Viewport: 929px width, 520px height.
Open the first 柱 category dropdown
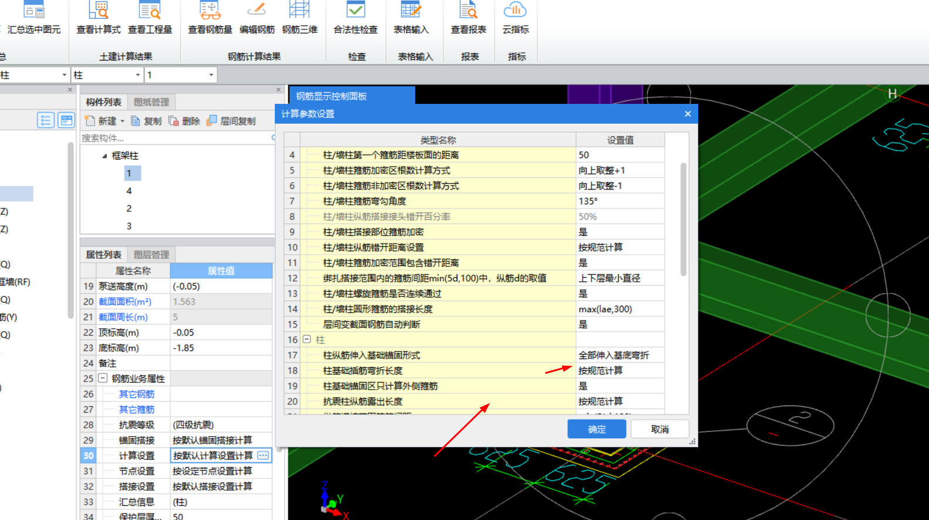pyautogui.click(x=65, y=75)
